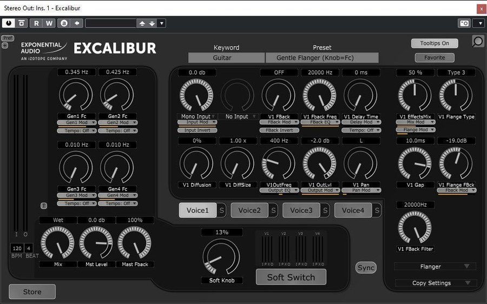The width and height of the screenshot is (487, 304).
Task: Click the Gentle Flanger preset name field
Action: [x=321, y=57]
